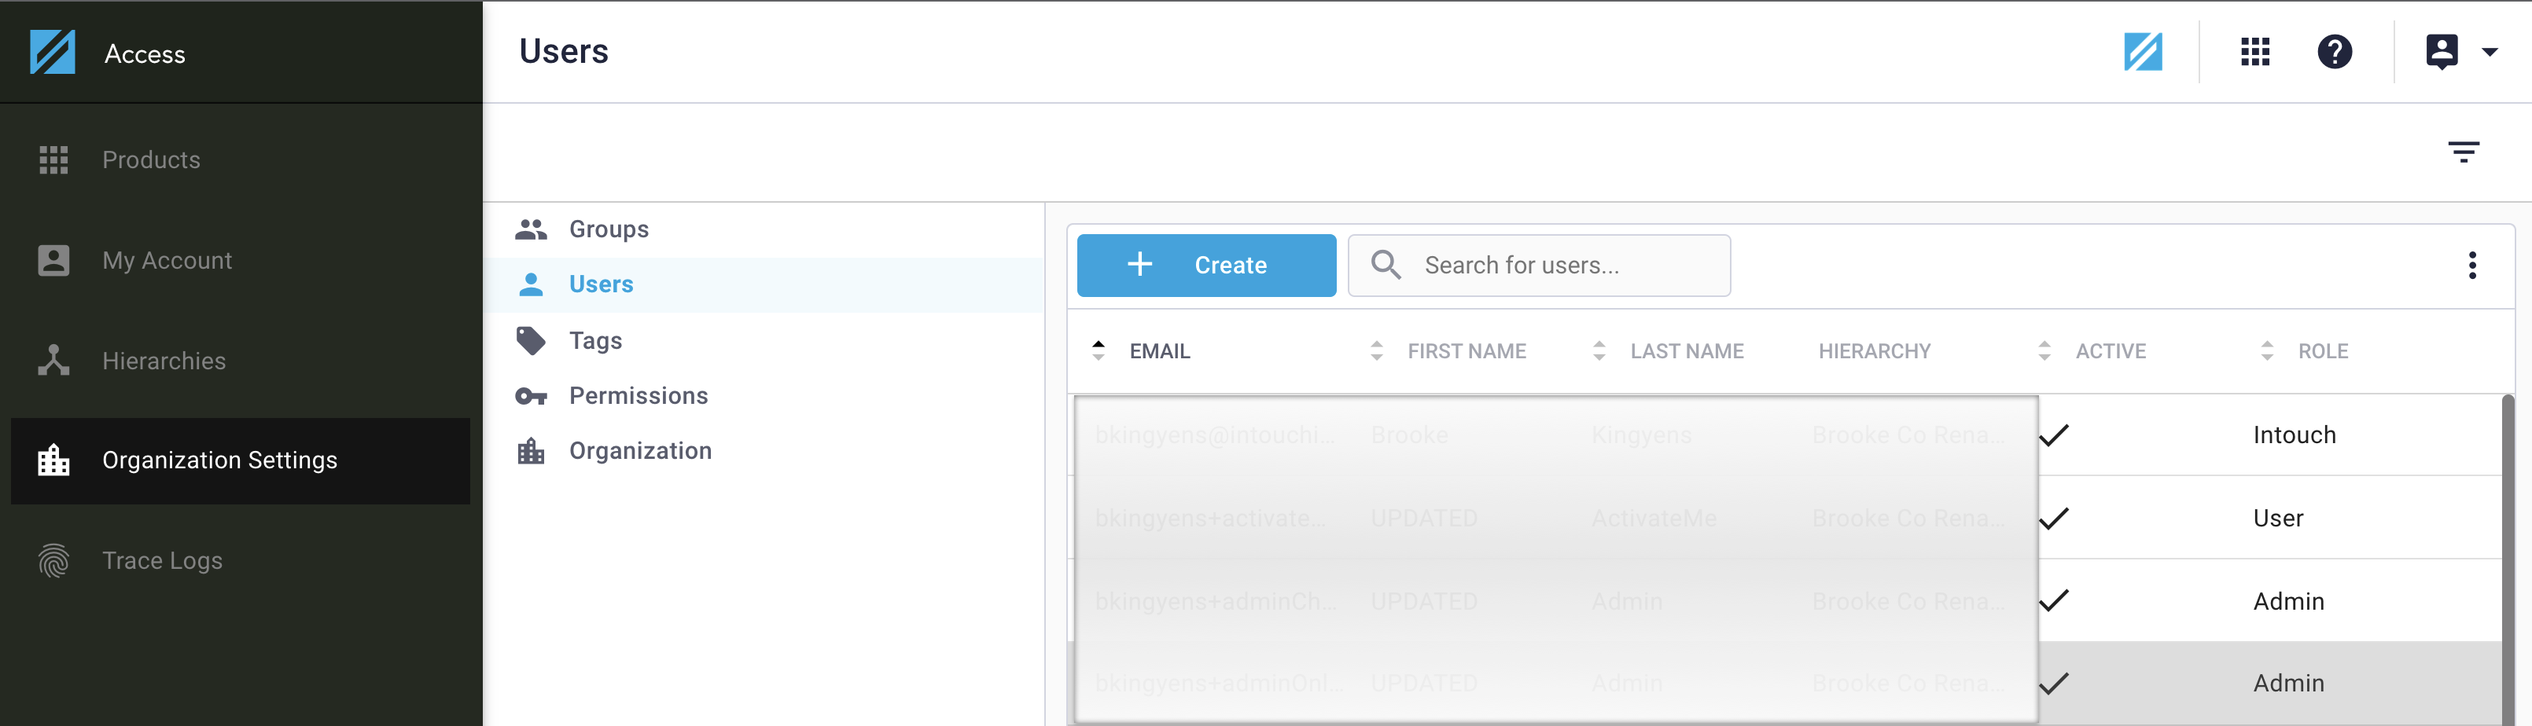Open the table's three-dot options menu

coord(2472,266)
